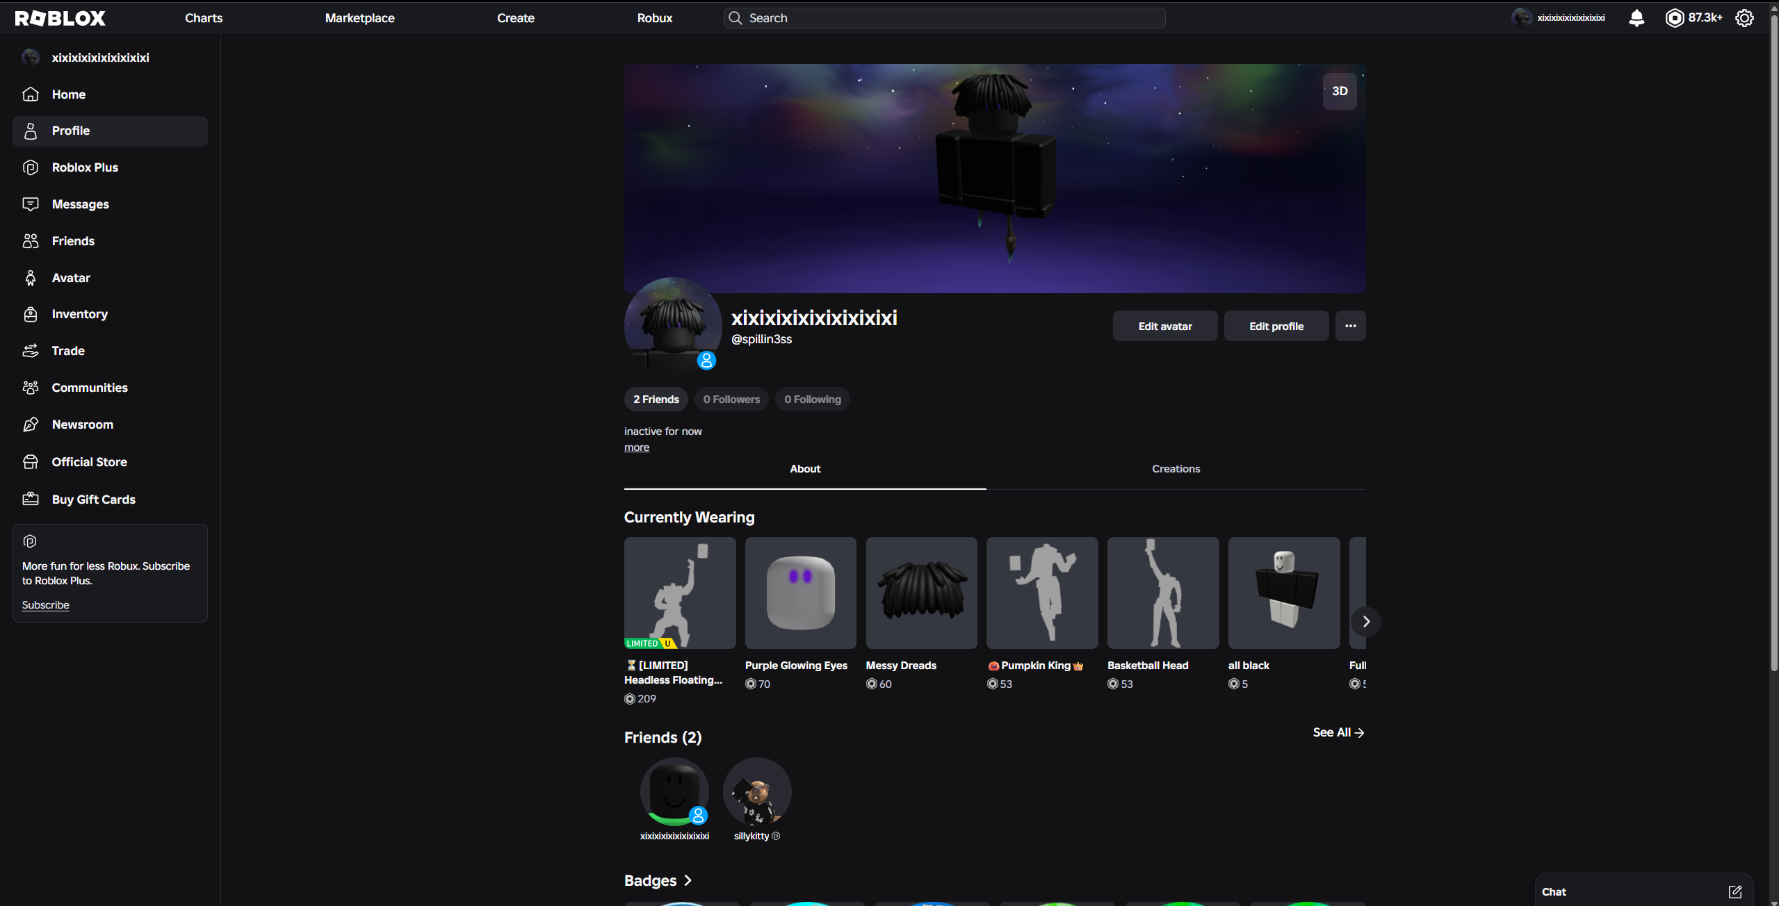Viewport: 1779px width, 906px height.
Task: Open Marketplace in the header
Action: tap(359, 18)
